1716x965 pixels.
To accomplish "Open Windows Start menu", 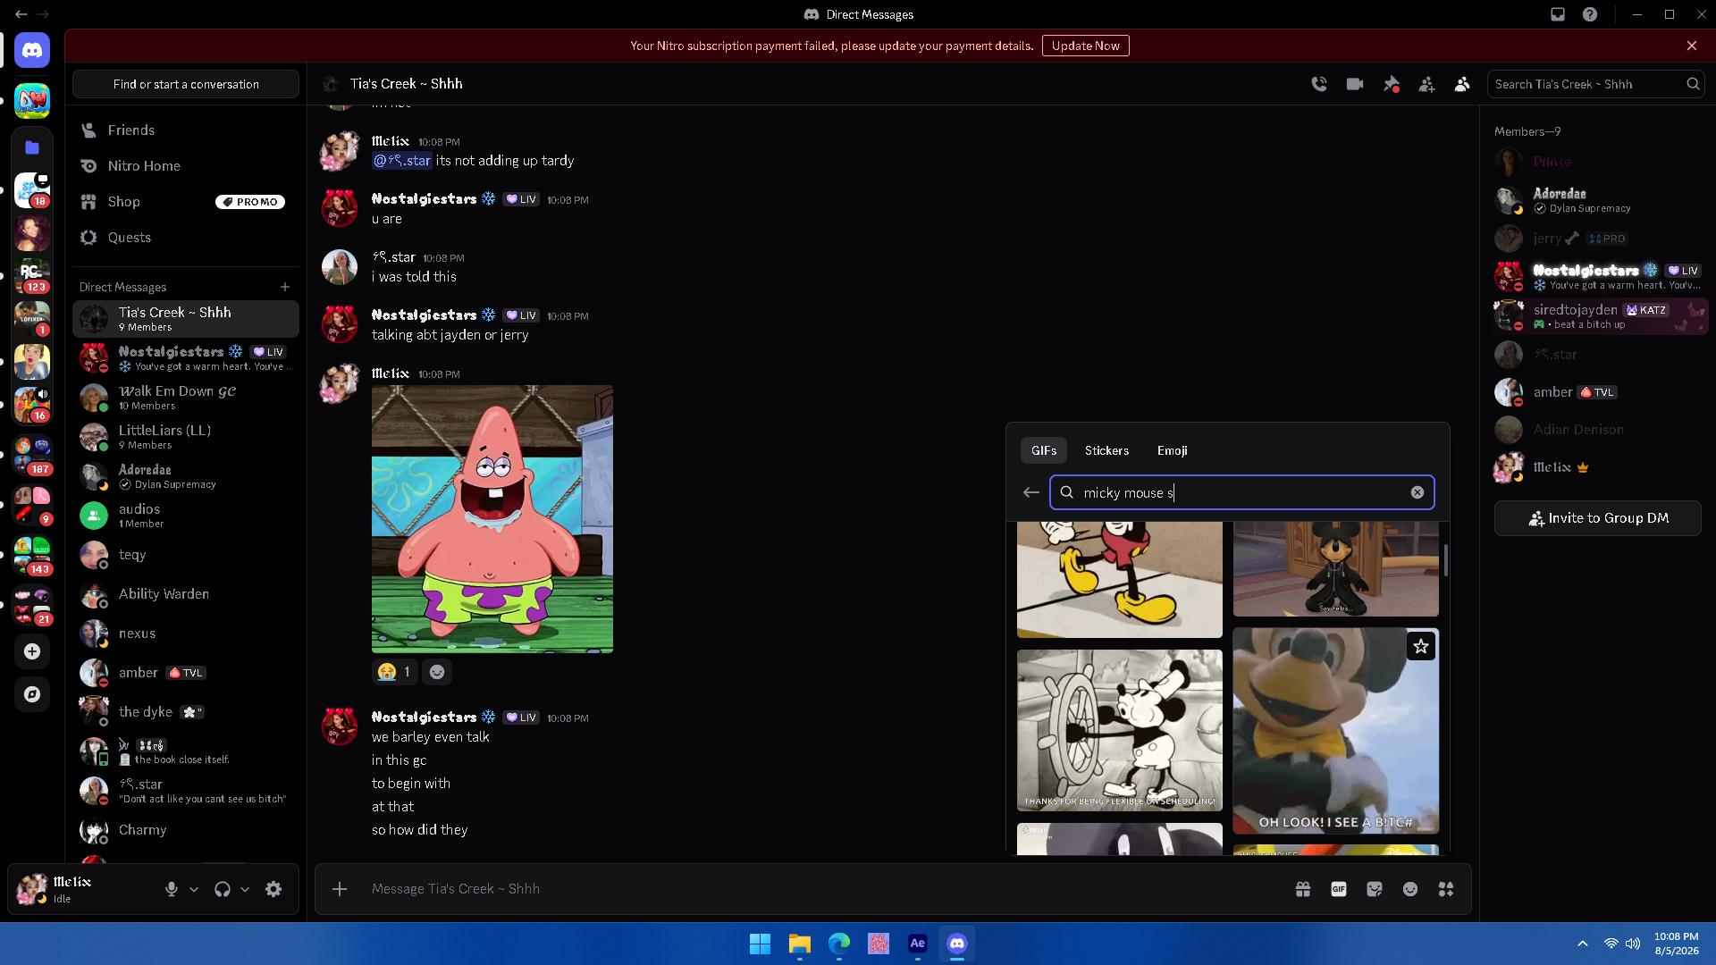I will [x=760, y=944].
